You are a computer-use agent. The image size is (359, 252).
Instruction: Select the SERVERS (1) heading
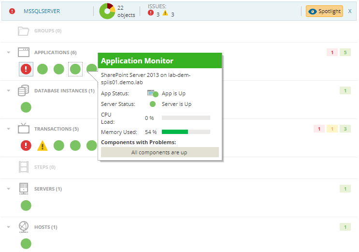[48, 189]
